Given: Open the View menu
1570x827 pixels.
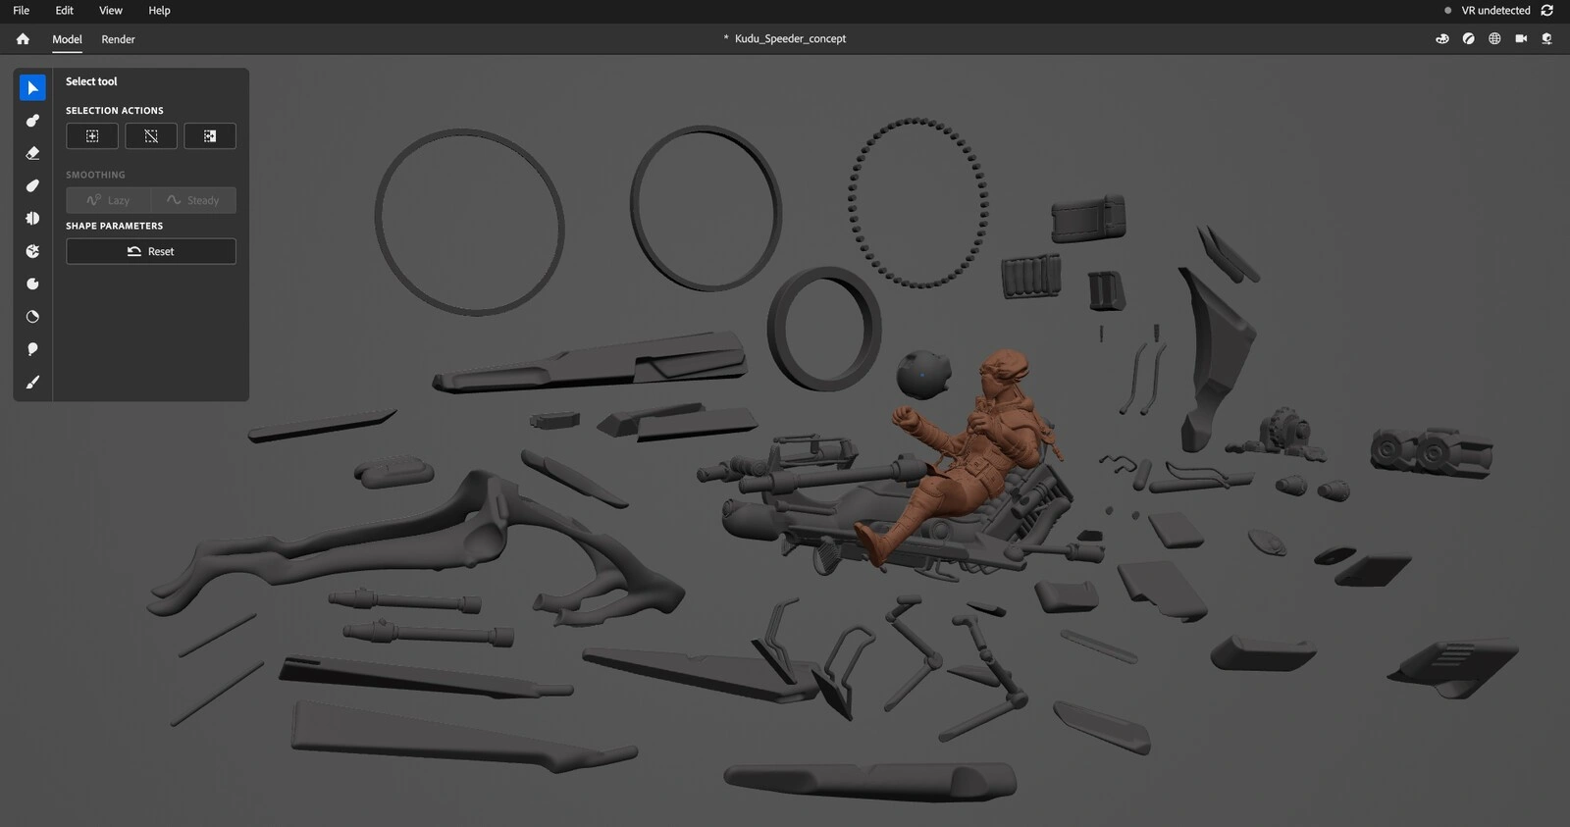Looking at the screenshot, I should click(x=111, y=11).
